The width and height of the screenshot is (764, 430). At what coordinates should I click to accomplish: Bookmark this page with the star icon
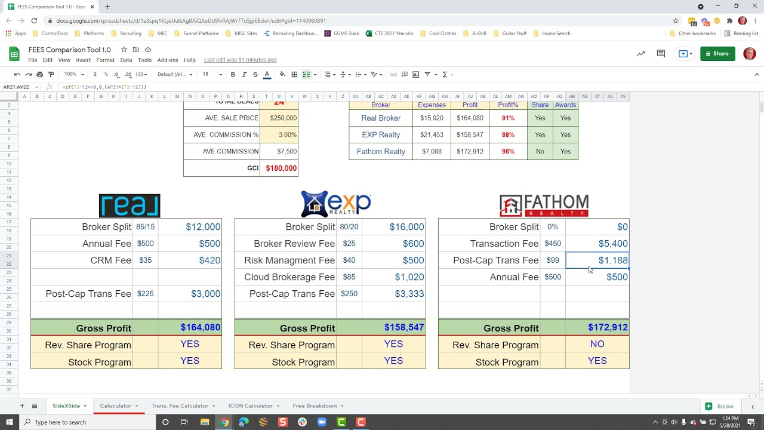676,20
